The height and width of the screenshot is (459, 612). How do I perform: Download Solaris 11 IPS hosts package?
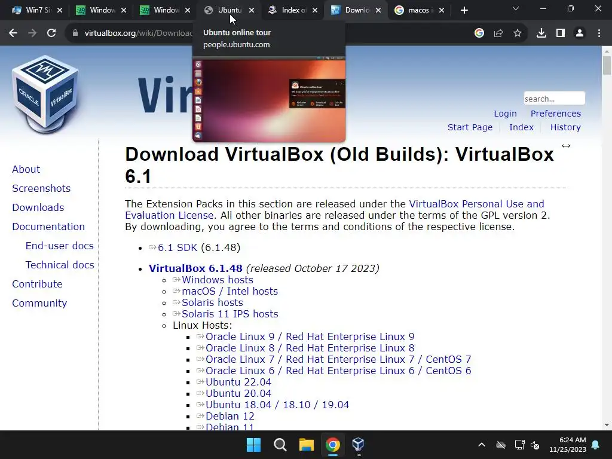point(229,314)
